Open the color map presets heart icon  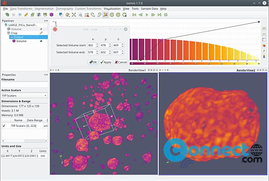coord(264,45)
